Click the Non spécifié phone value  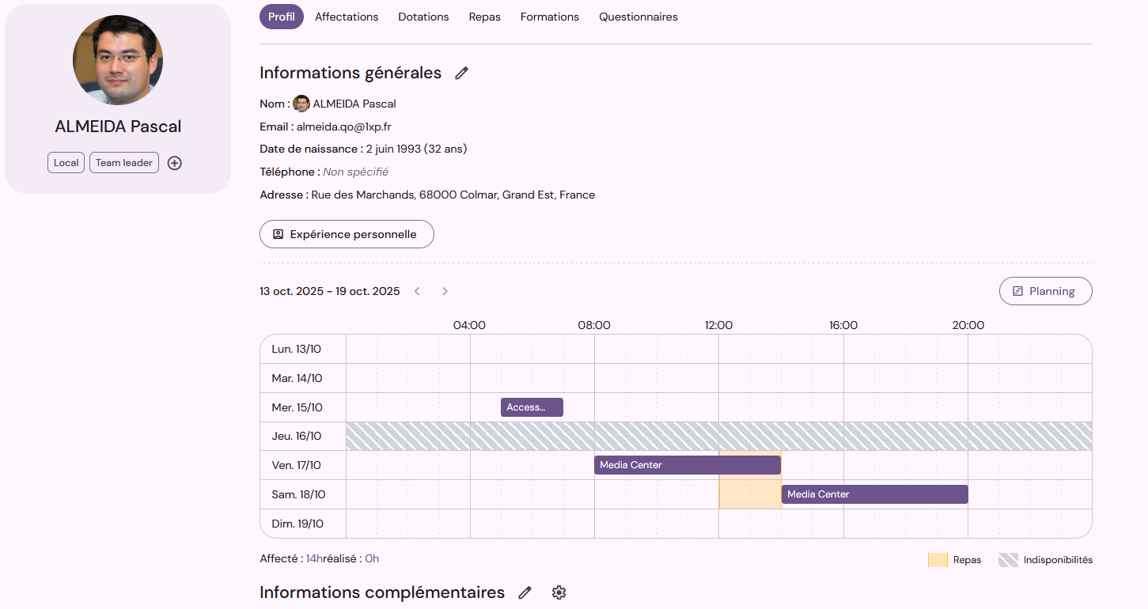pos(356,172)
